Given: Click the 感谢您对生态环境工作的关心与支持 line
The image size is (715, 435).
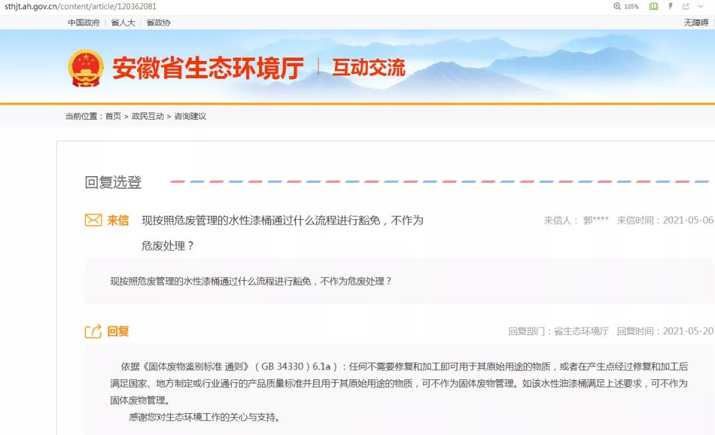Looking at the screenshot, I should [204, 417].
